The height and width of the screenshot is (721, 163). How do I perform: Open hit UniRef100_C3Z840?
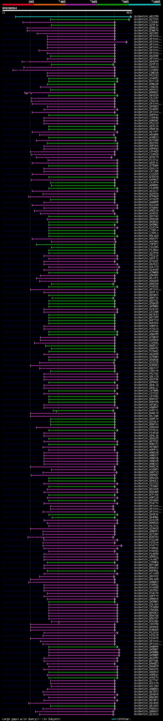click(146, 22)
